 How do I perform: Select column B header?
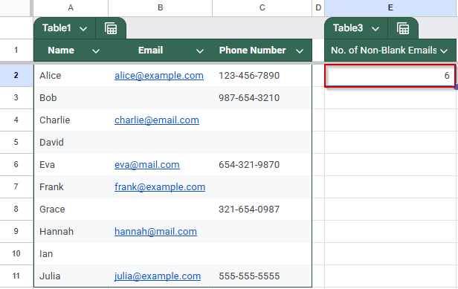(160, 8)
